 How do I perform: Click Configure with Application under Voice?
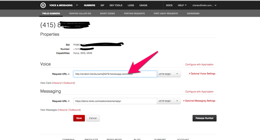[199, 64]
